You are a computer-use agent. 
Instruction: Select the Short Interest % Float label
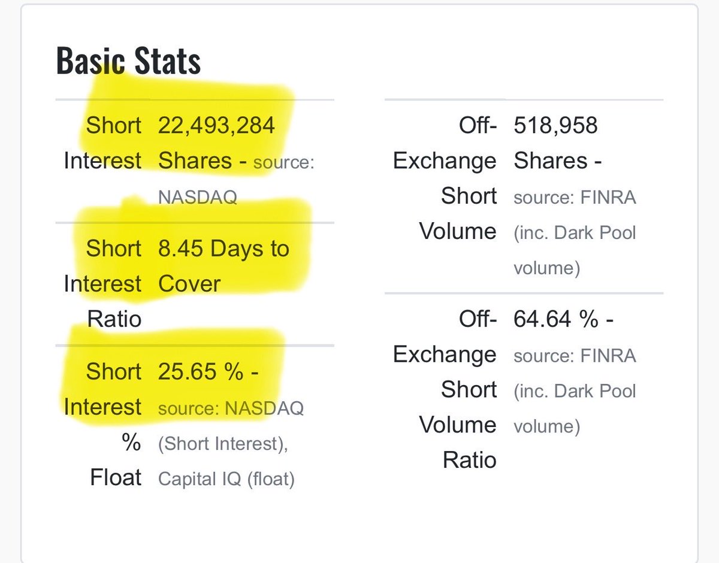[102, 425]
